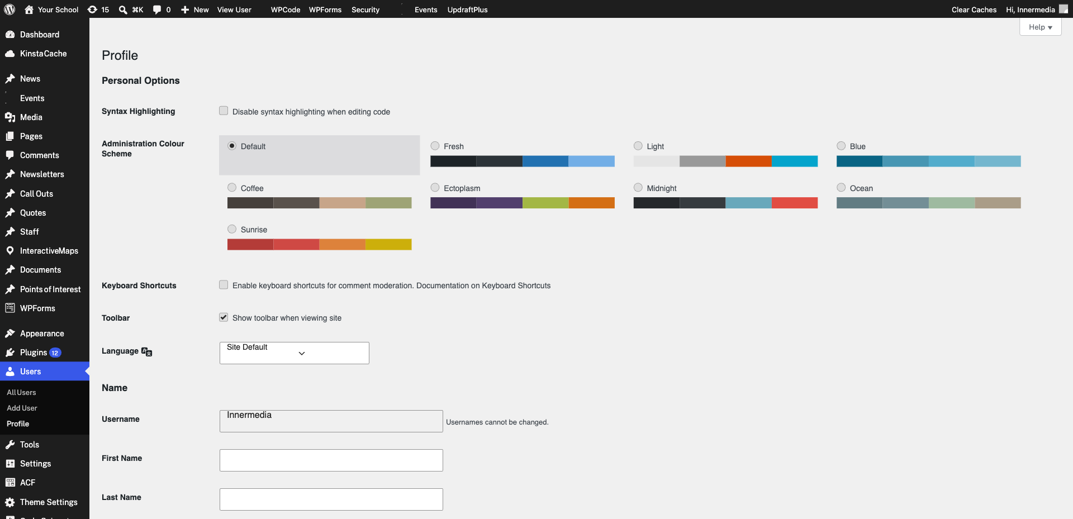Click the Ocean scheme colour palette
Image resolution: width=1073 pixels, height=519 pixels.
click(x=929, y=203)
